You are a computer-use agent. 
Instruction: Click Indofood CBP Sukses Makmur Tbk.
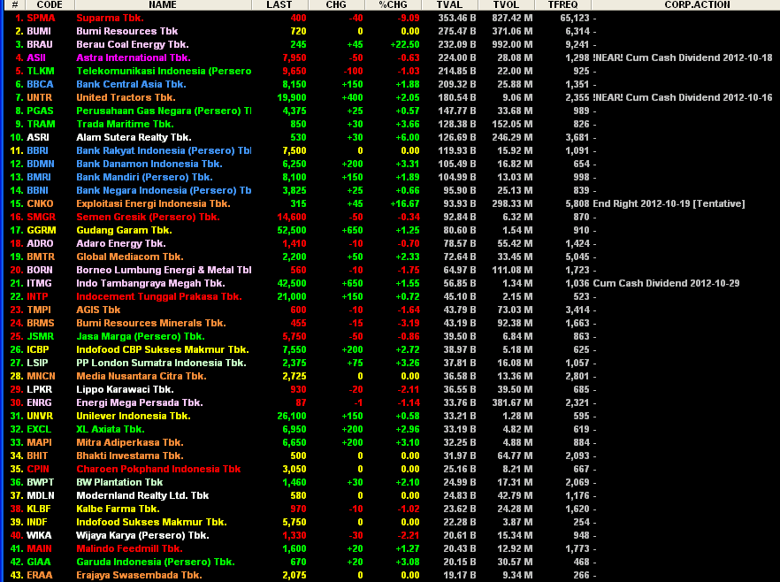tap(162, 349)
